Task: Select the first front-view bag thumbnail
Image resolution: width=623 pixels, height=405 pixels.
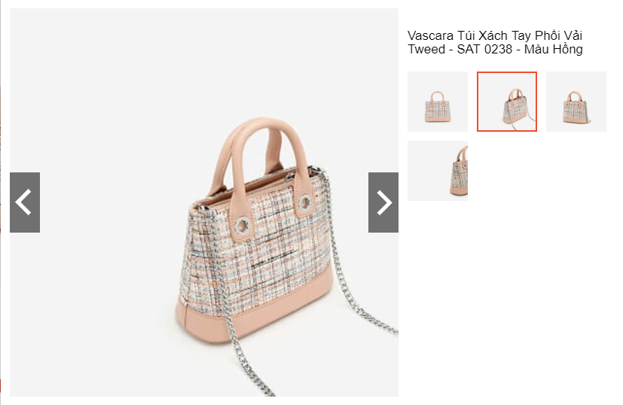Action: tap(438, 102)
